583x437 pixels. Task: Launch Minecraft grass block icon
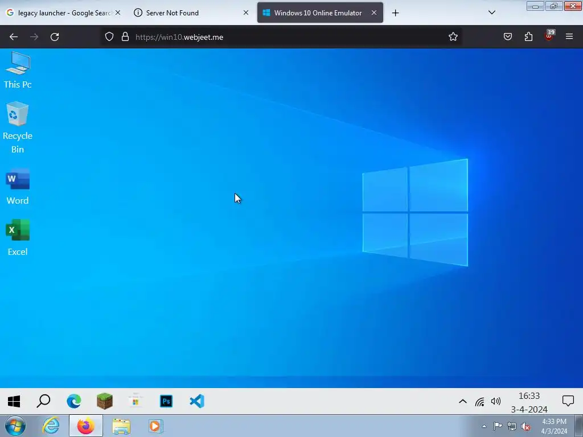(105, 401)
